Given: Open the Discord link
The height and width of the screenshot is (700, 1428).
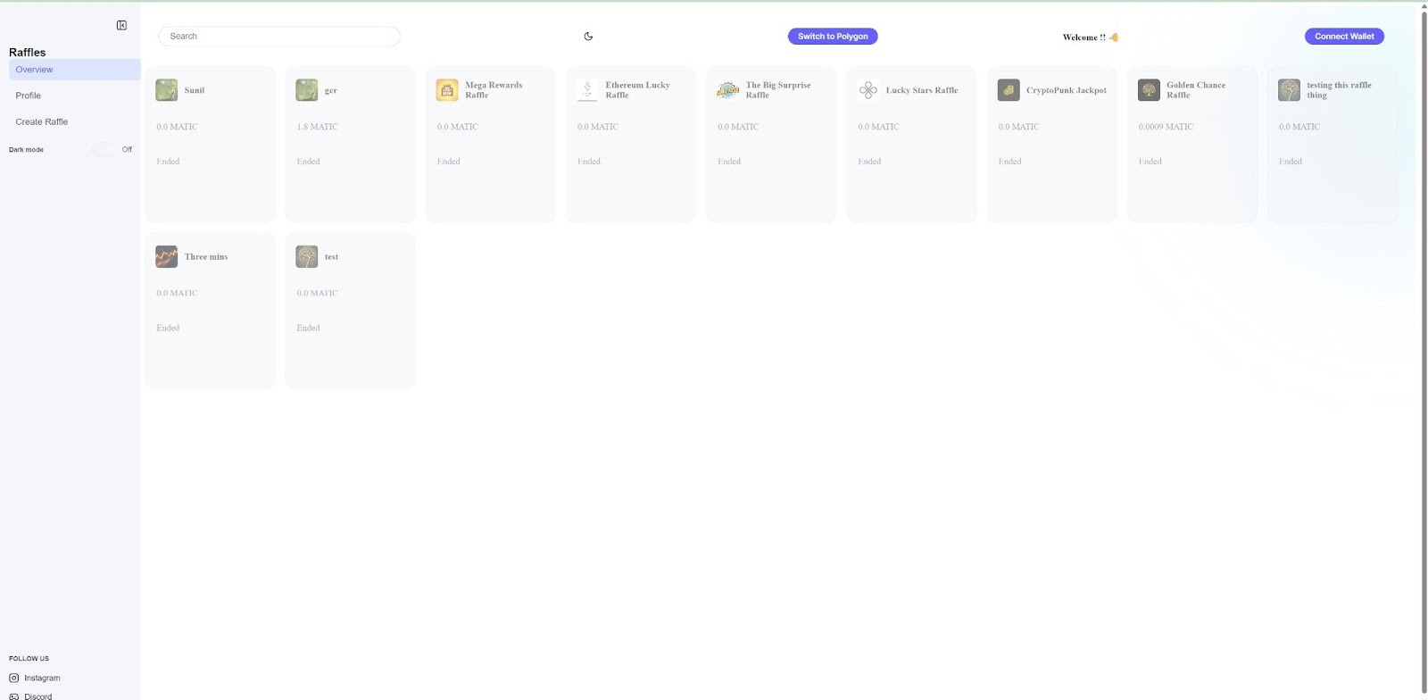Looking at the screenshot, I should coord(37,696).
